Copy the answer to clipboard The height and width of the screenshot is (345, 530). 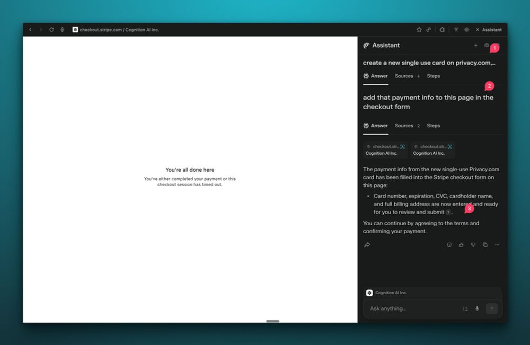485,245
